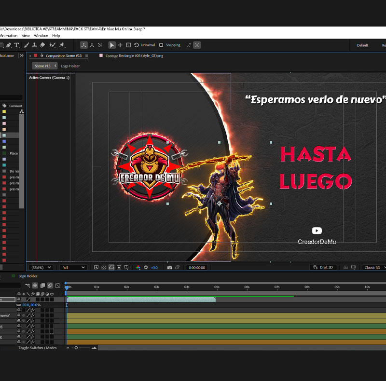This screenshot has height=381, width=386.
Task: Open the Graph Editor
Action: click(57, 286)
